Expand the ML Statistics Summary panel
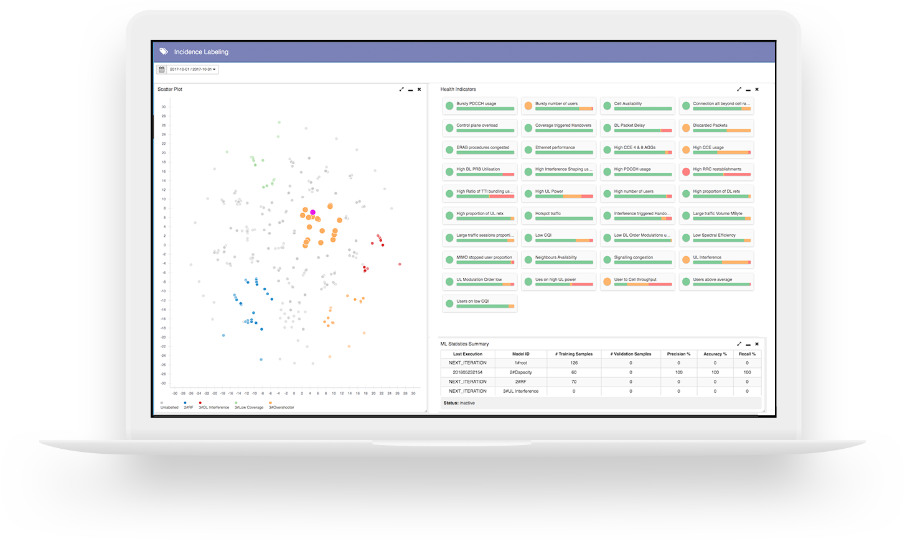This screenshot has width=905, height=542. pos(739,344)
